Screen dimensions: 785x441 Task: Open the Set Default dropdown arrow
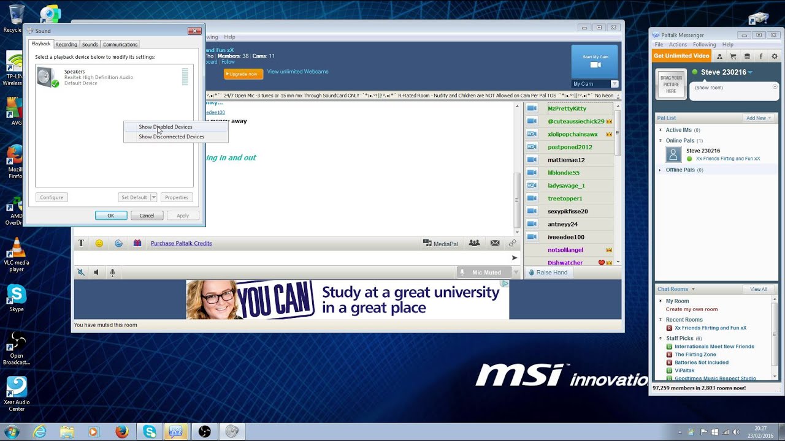[x=153, y=197]
